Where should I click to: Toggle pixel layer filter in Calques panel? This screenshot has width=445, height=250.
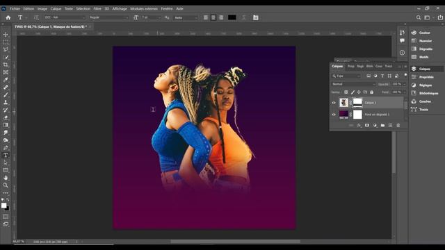pos(369,76)
